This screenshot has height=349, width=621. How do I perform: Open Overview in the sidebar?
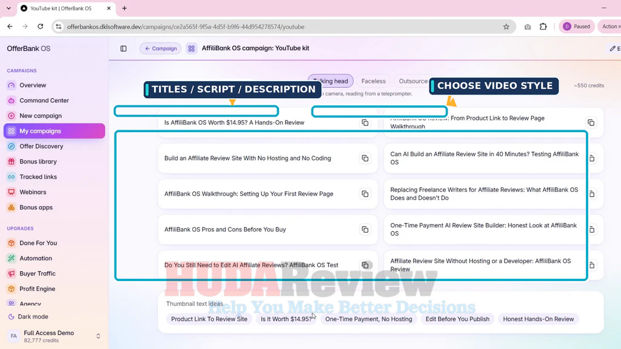tap(54, 85)
